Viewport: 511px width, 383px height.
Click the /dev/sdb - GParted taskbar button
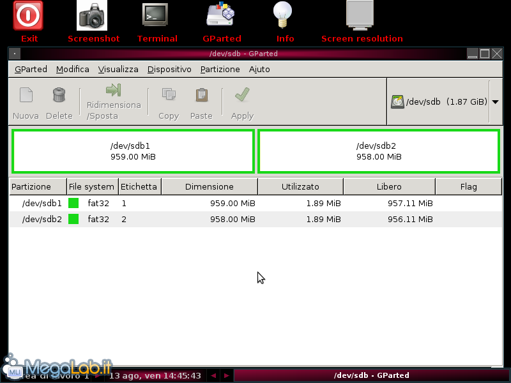pyautogui.click(x=371, y=375)
